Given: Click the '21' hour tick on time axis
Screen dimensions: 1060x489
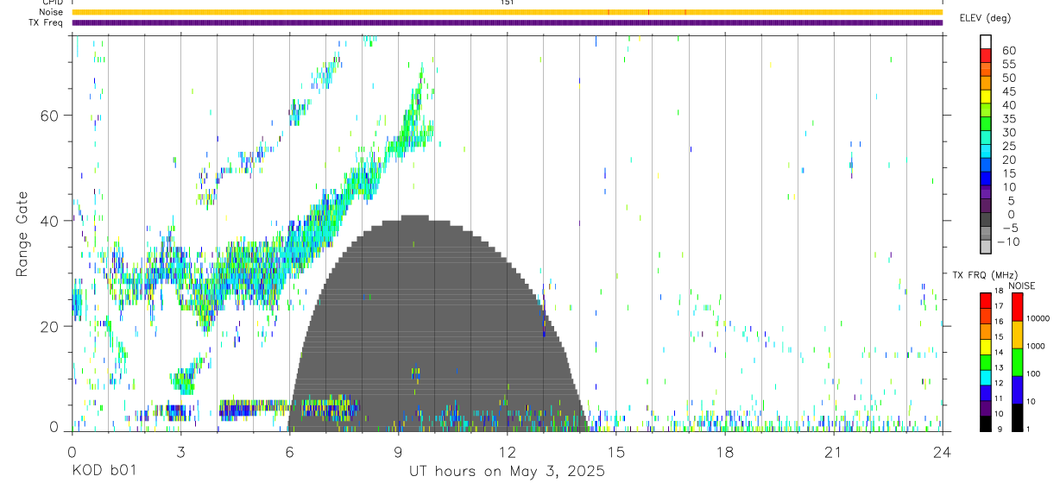Looking at the screenshot, I should [x=833, y=452].
